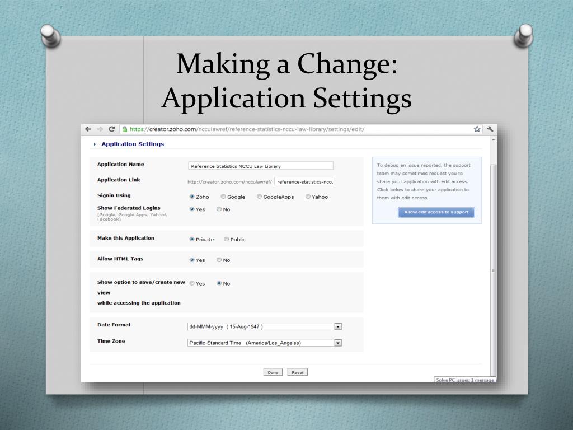Viewport: 573px width, 430px height.
Task: Make this application Public
Action: click(x=226, y=239)
